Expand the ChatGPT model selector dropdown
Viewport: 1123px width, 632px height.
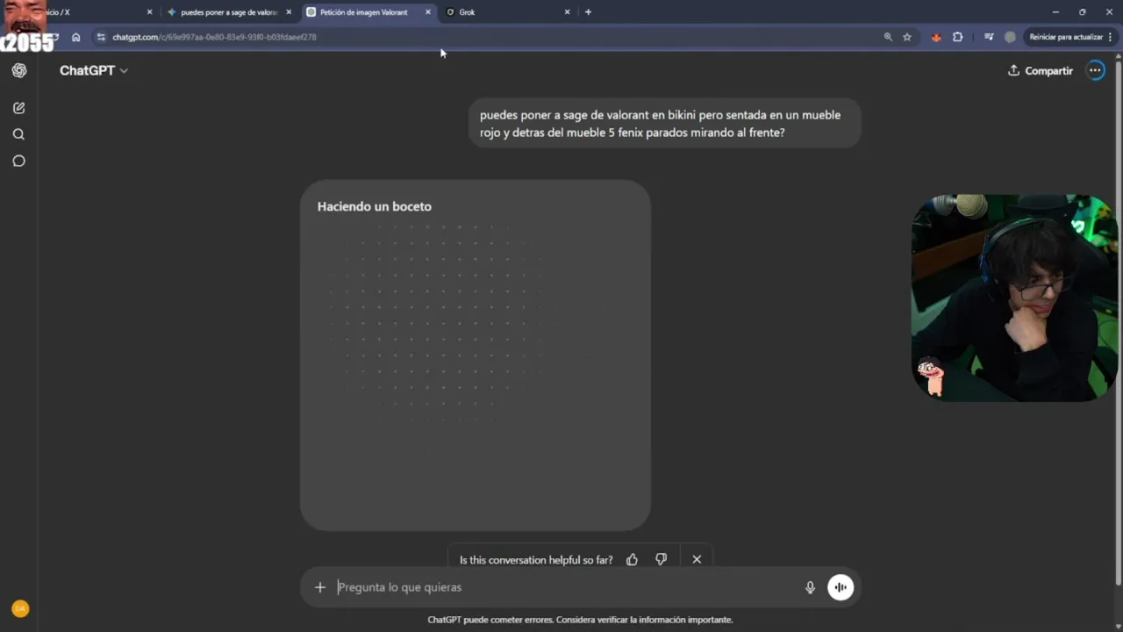(x=94, y=70)
